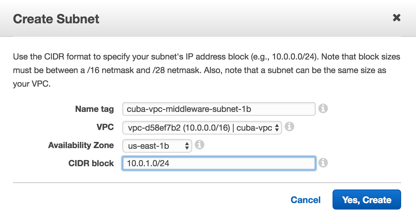The image size is (416, 216).
Task: Open the VPC dropdown showing vpc-d58ef7b2
Action: click(x=202, y=128)
